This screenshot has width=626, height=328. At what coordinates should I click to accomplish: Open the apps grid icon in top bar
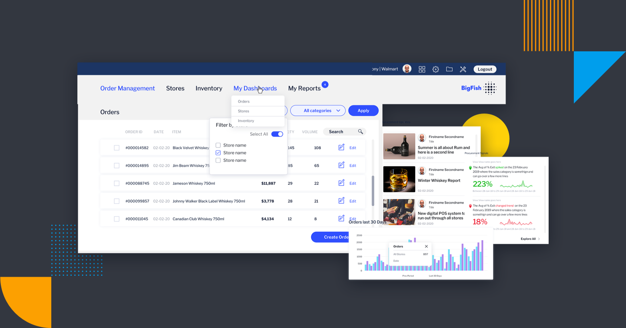pos(422,69)
